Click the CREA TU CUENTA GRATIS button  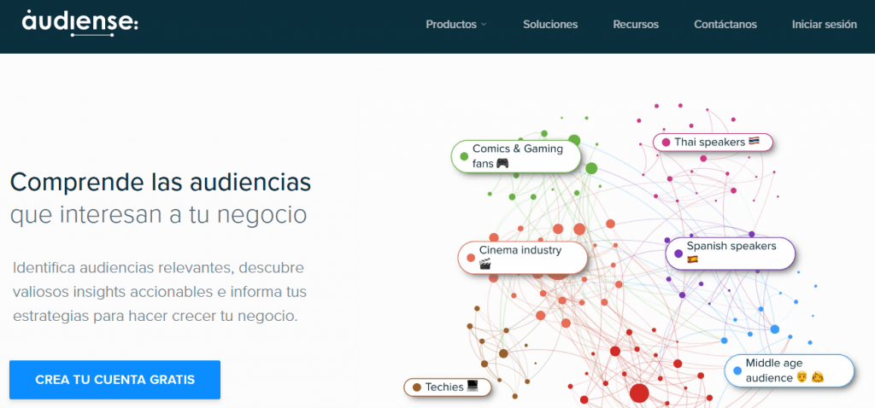(x=115, y=380)
